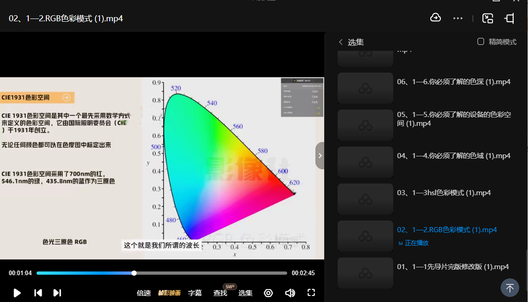Switch to picture-in-picture mini window
The height and width of the screenshot is (302, 528).
(x=487, y=18)
